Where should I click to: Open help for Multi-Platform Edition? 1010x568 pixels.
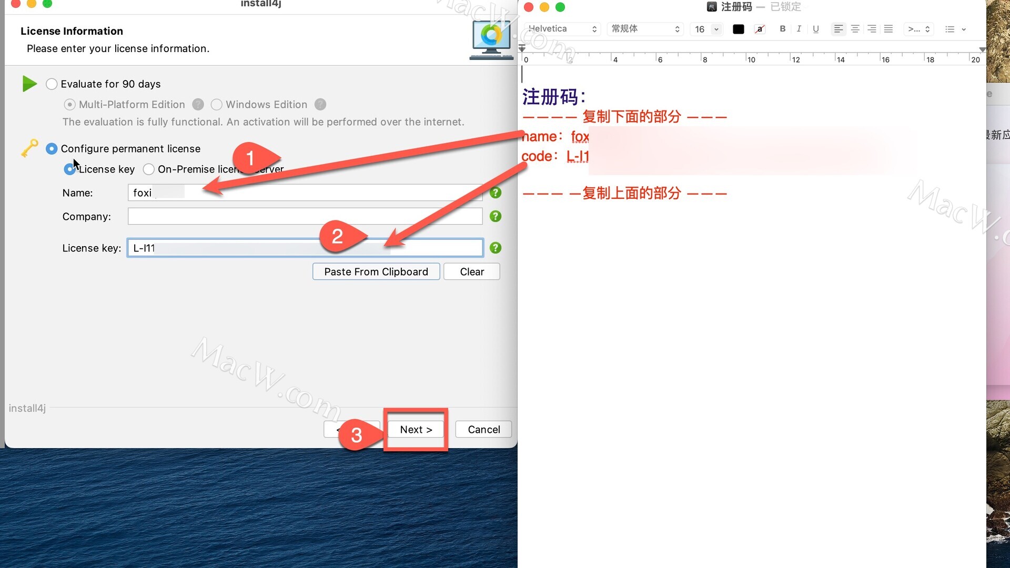(198, 105)
